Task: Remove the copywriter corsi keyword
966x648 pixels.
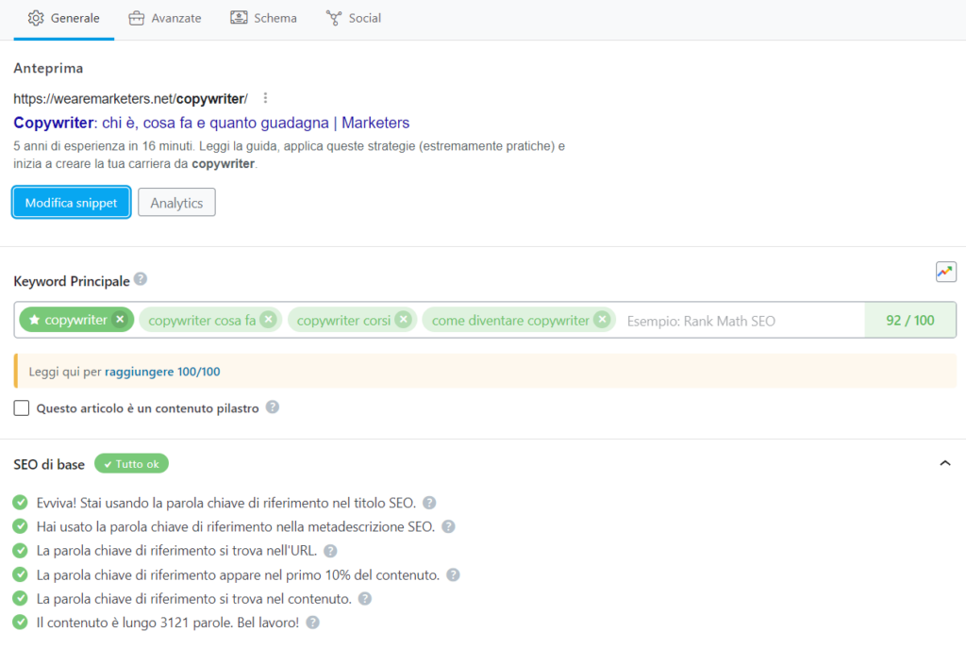Action: click(x=404, y=319)
